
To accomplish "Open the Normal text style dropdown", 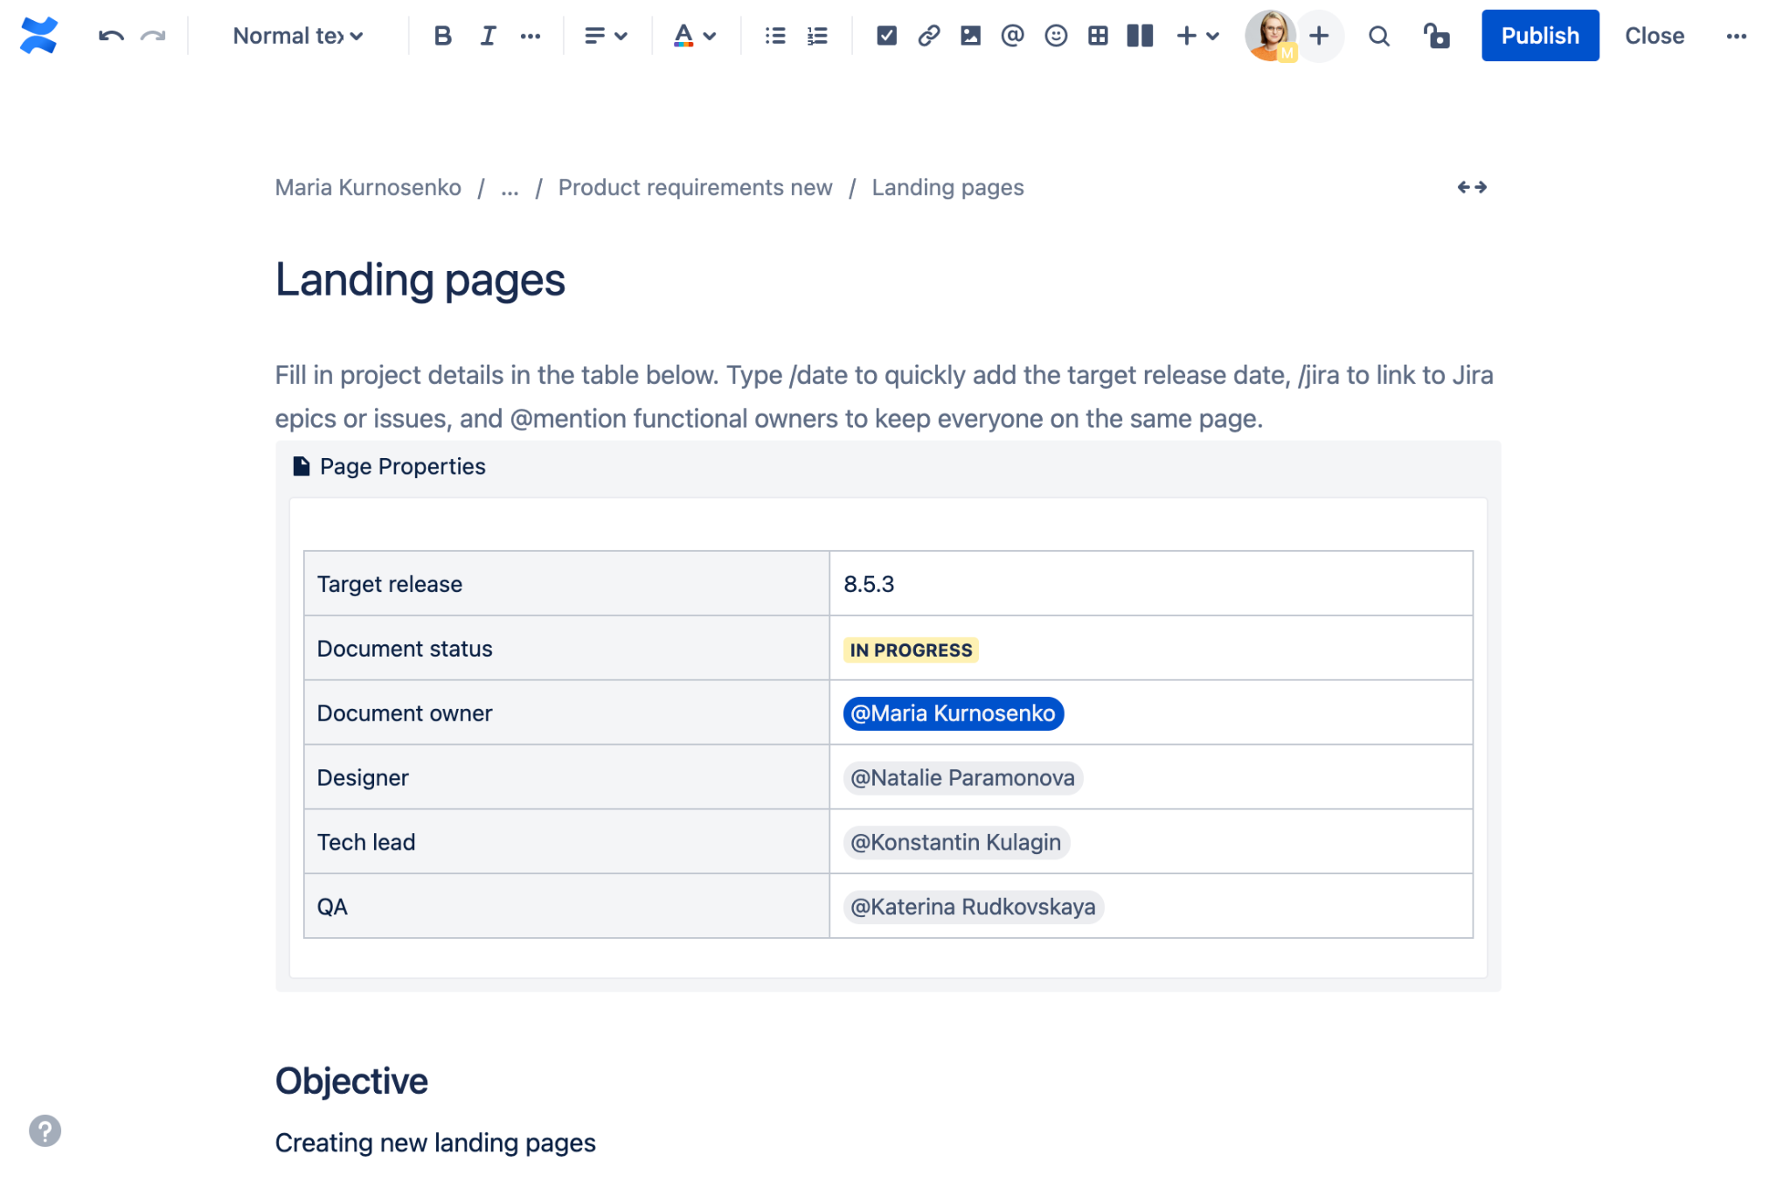I will point(295,36).
